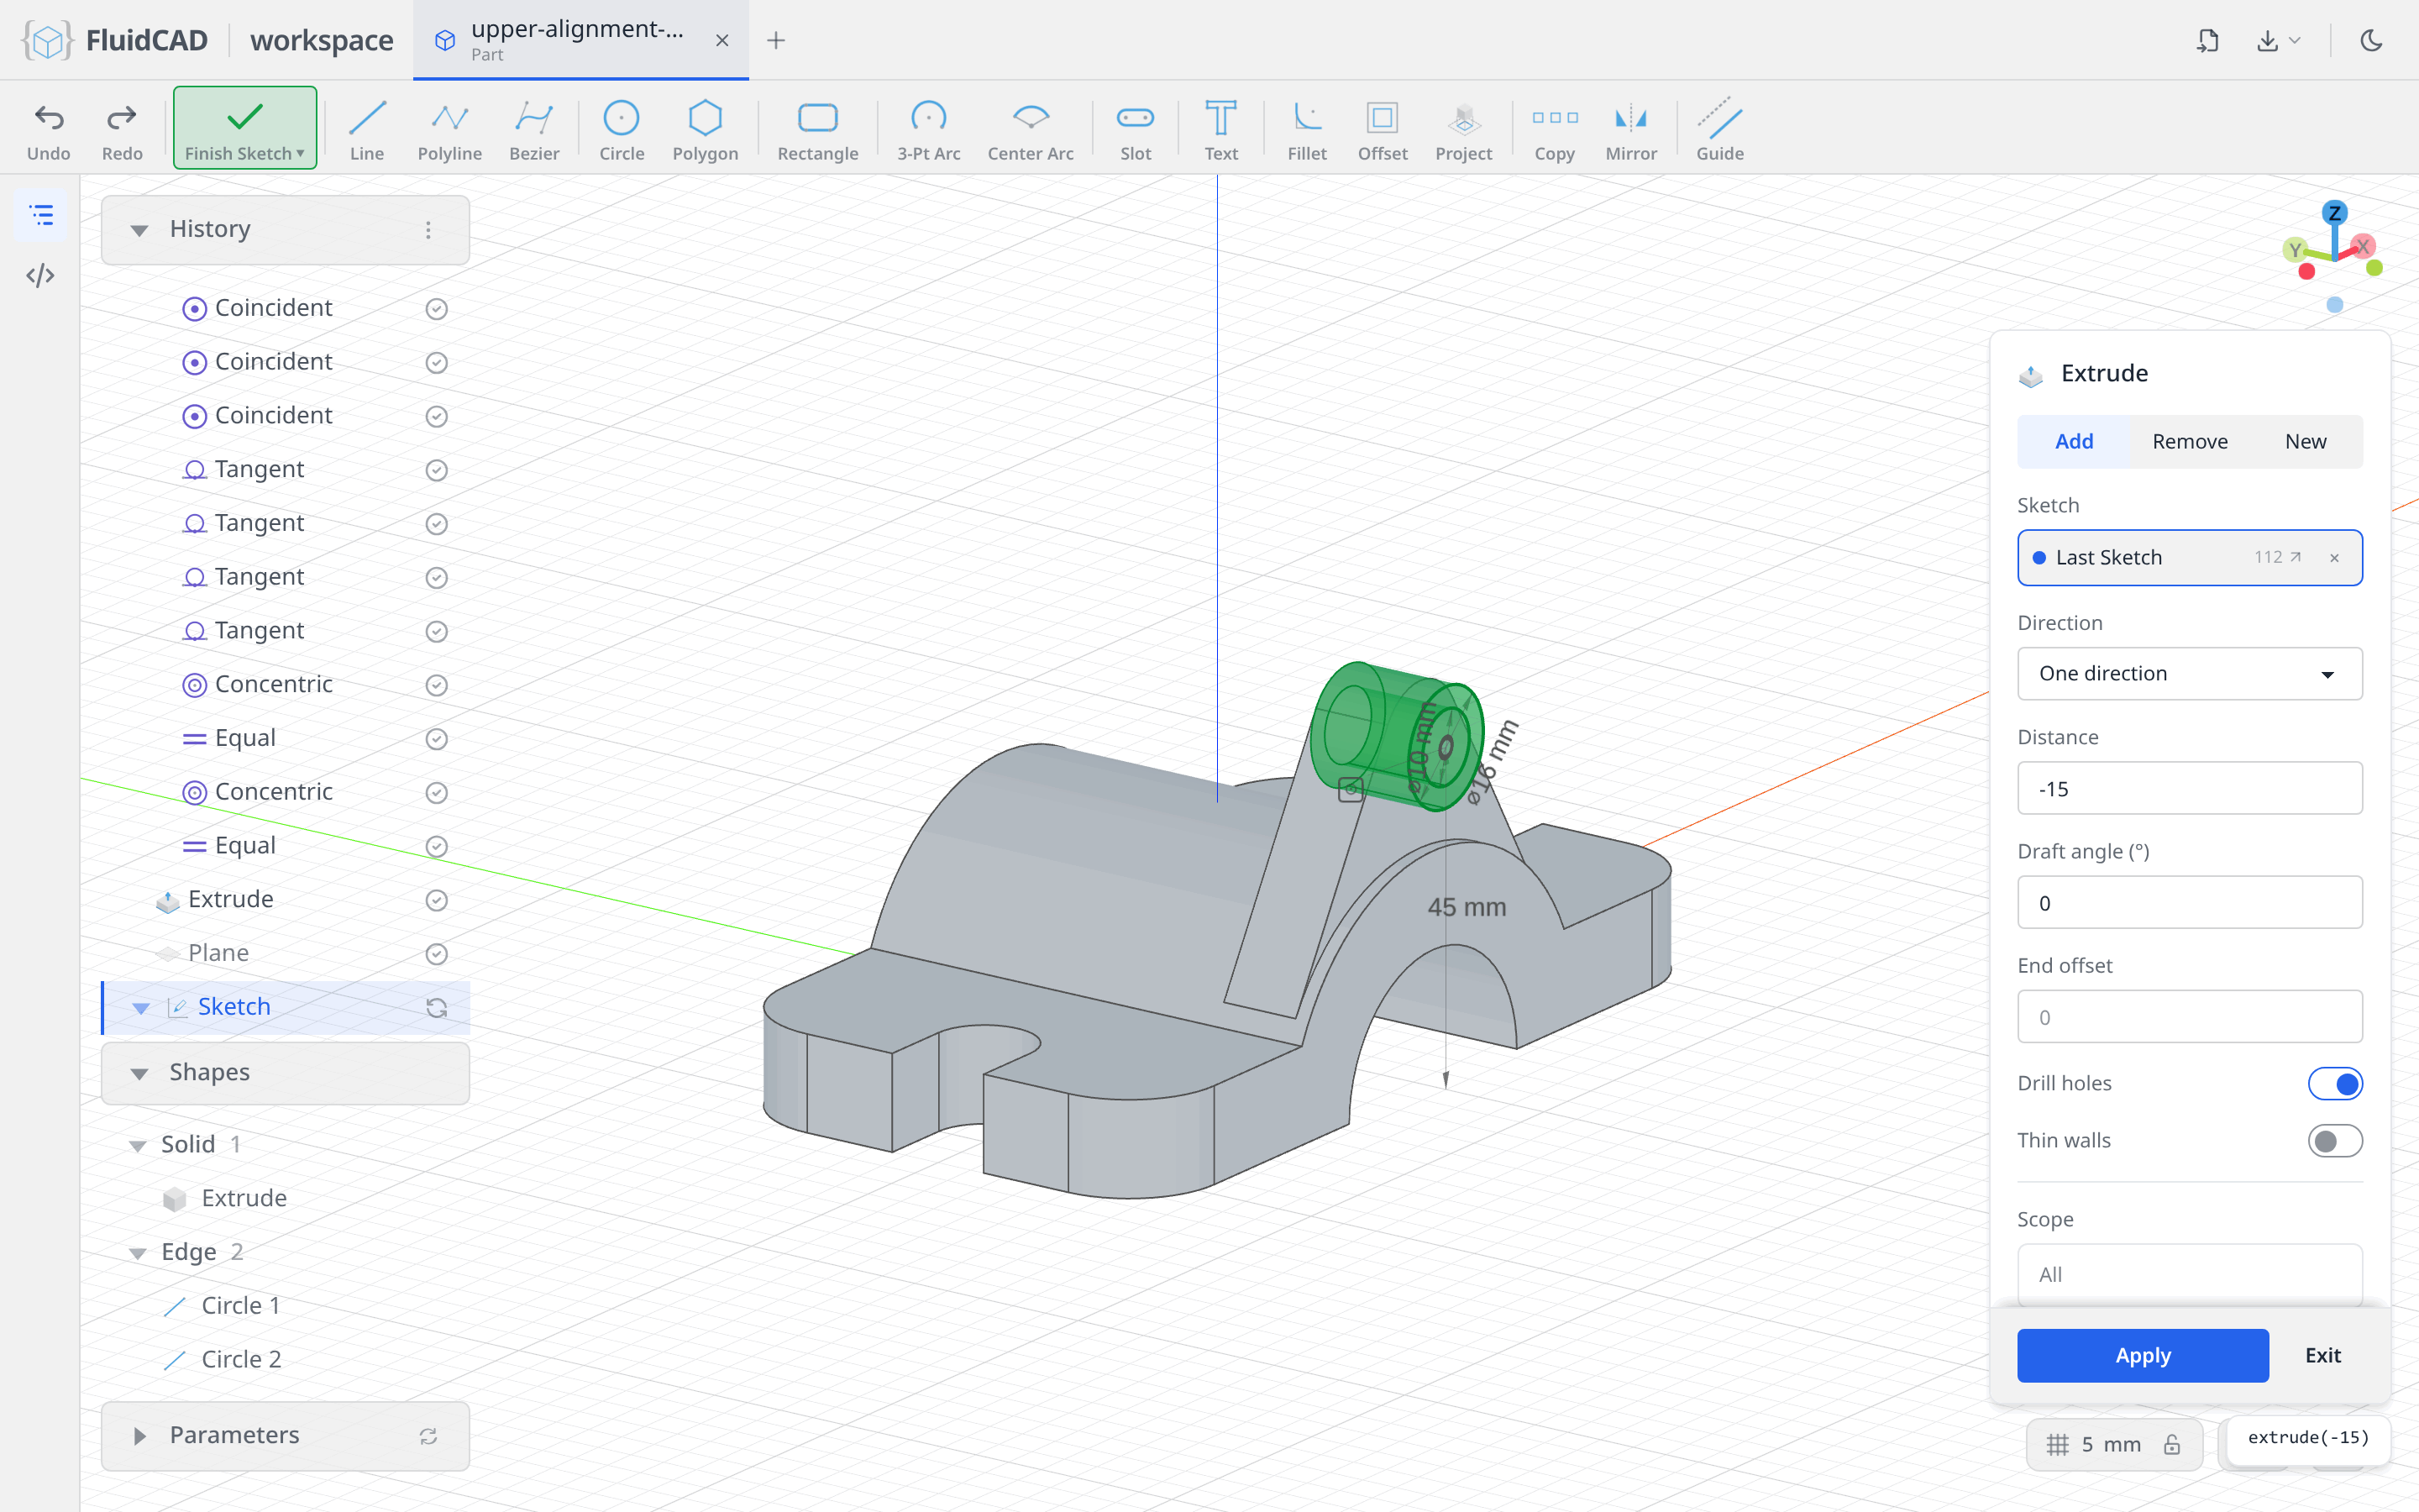Switch Extrude mode to Remove
Viewport: 2419px width, 1512px height.
2189,441
